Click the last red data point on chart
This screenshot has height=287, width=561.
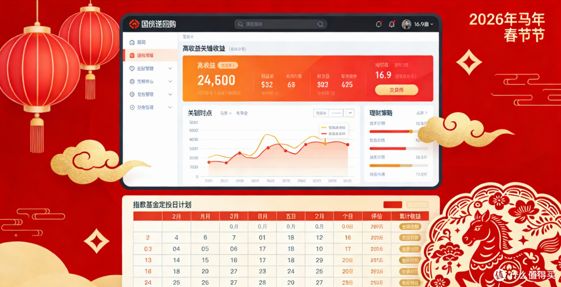point(348,145)
